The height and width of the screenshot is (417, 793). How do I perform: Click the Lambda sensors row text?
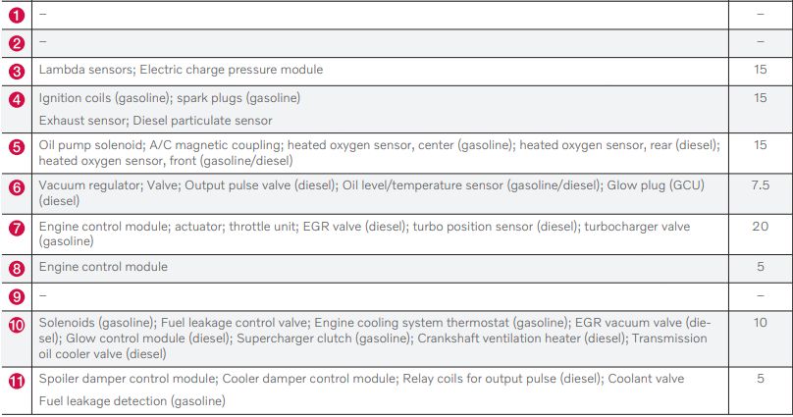(x=181, y=71)
